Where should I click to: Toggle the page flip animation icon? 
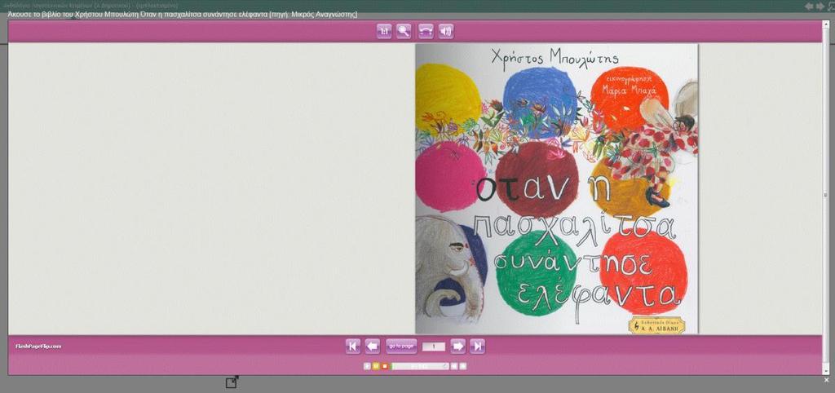425,32
